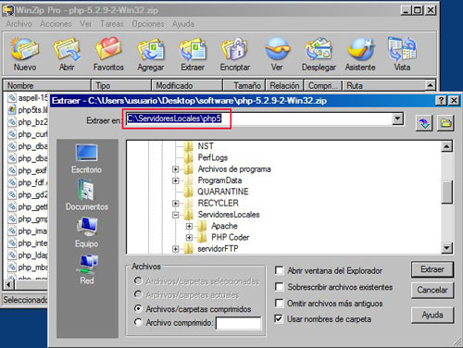463x348 pixels.
Task: Select the Apache folder icon
Action: tap(202, 226)
